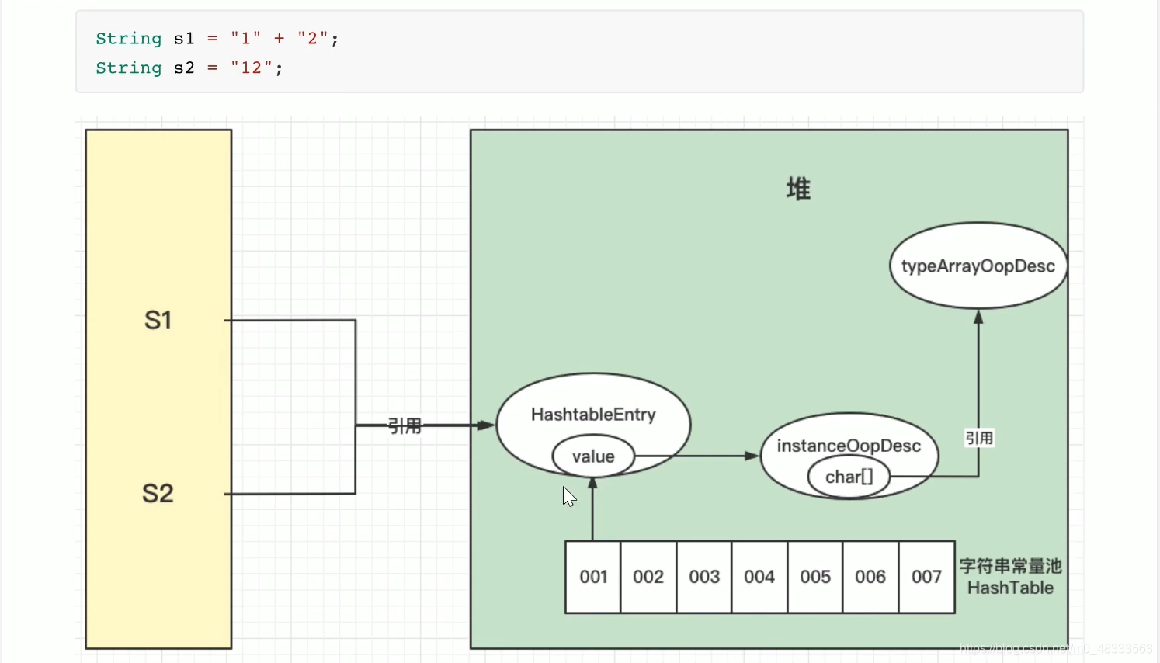Click the S1 label in the yellow box

tap(158, 320)
